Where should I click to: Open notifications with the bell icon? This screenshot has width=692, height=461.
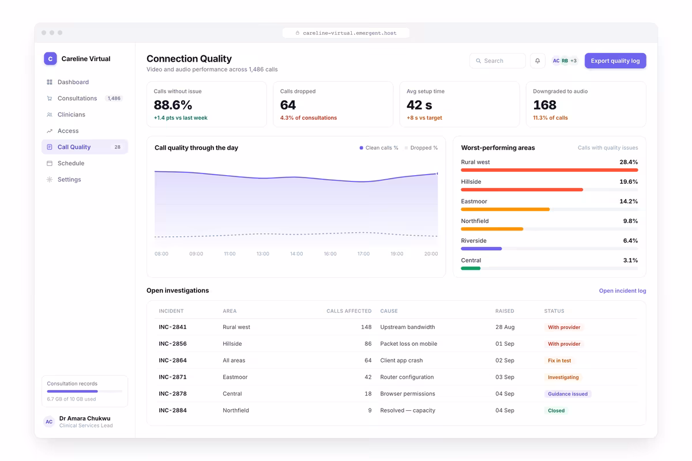click(537, 61)
